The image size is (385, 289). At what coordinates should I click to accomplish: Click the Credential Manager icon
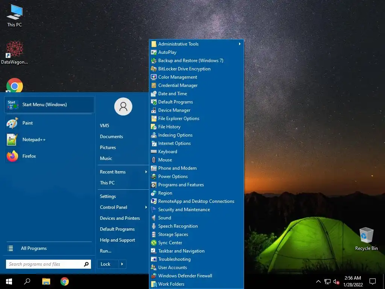click(154, 85)
